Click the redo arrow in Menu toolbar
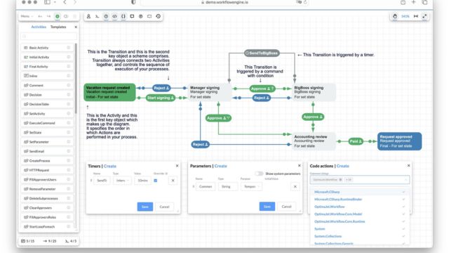 (48, 16)
